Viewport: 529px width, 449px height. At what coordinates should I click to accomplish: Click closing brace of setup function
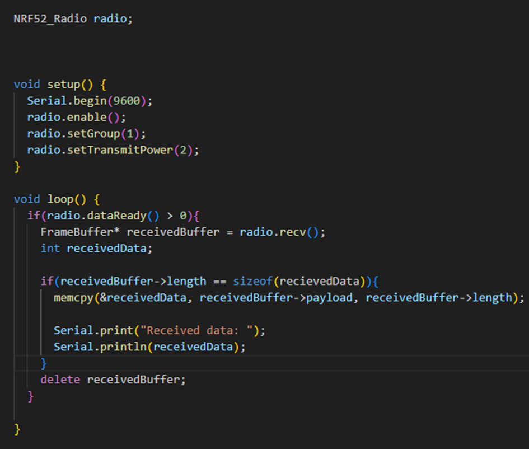[17, 167]
